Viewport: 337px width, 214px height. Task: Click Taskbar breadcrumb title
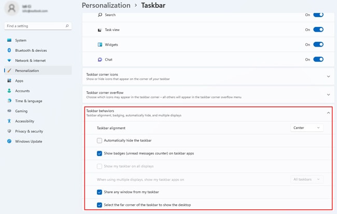point(153,5)
